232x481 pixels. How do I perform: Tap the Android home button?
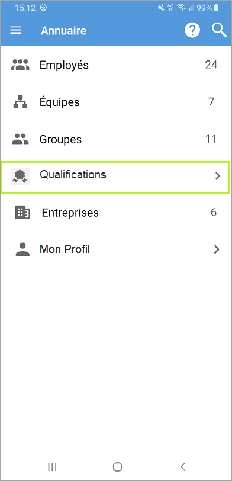tap(117, 467)
